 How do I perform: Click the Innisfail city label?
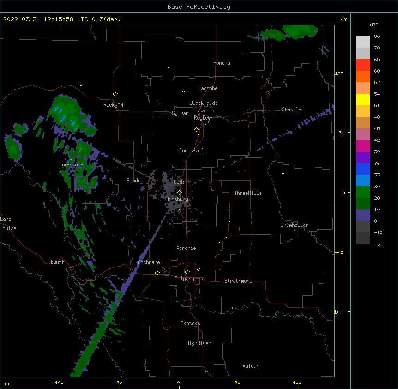pyautogui.click(x=192, y=151)
